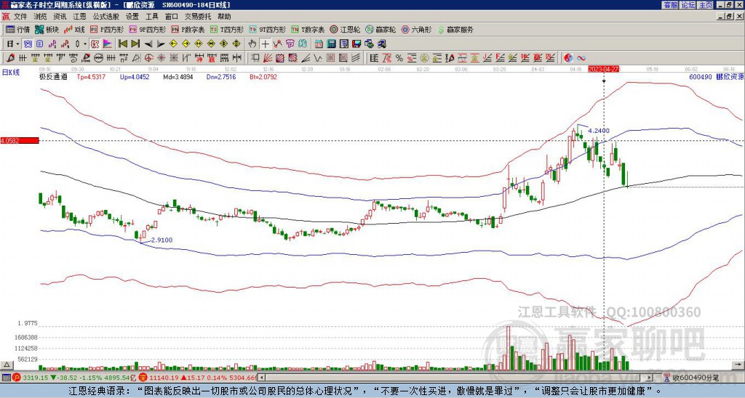Click the Tp=4.5317 indicator value
745x398 pixels.
tap(91, 76)
